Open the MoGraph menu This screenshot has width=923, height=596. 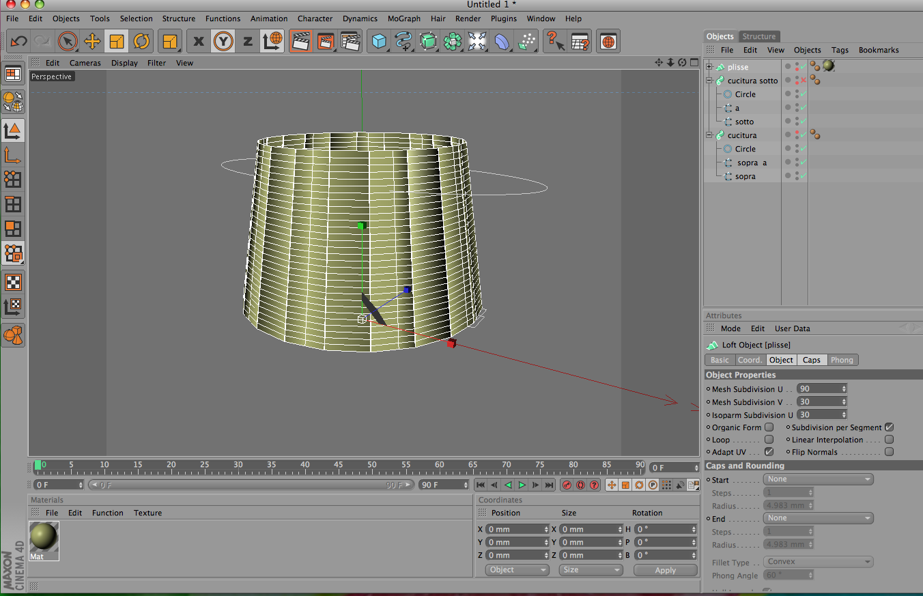point(404,18)
